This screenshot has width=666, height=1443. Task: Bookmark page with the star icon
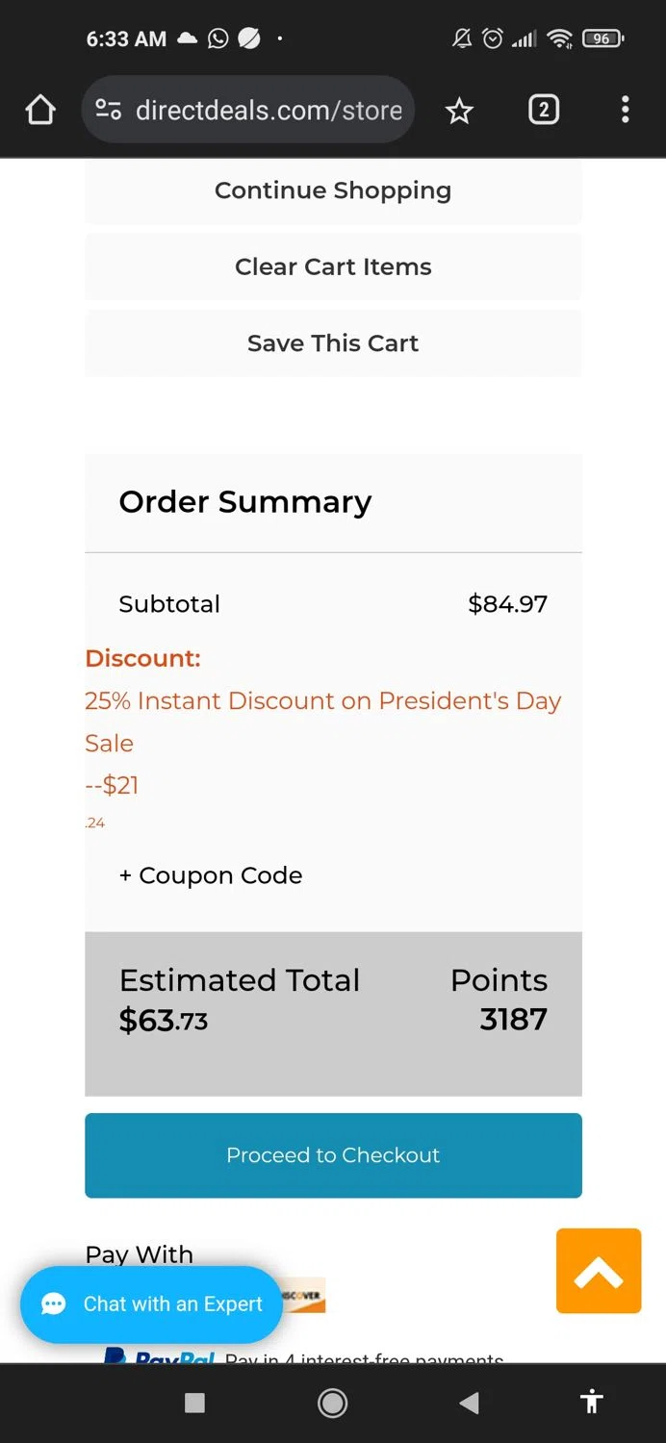click(x=459, y=111)
